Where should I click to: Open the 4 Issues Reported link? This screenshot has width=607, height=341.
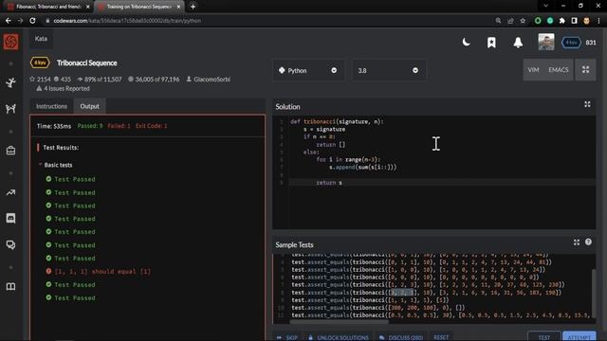64,88
